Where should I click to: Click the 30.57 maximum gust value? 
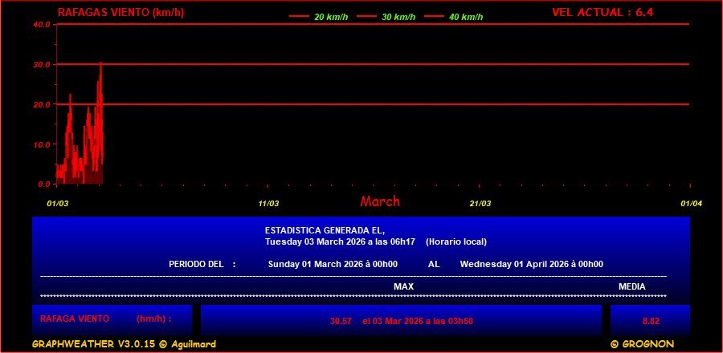coord(341,321)
